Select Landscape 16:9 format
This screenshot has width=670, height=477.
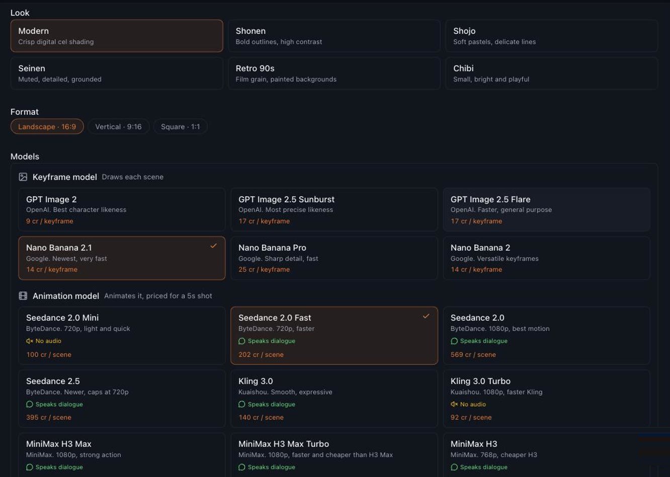pos(47,127)
